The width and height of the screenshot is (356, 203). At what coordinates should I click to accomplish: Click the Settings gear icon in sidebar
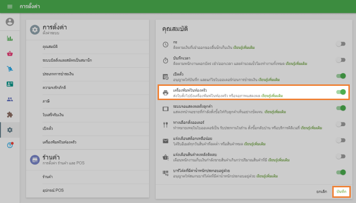[9, 130]
